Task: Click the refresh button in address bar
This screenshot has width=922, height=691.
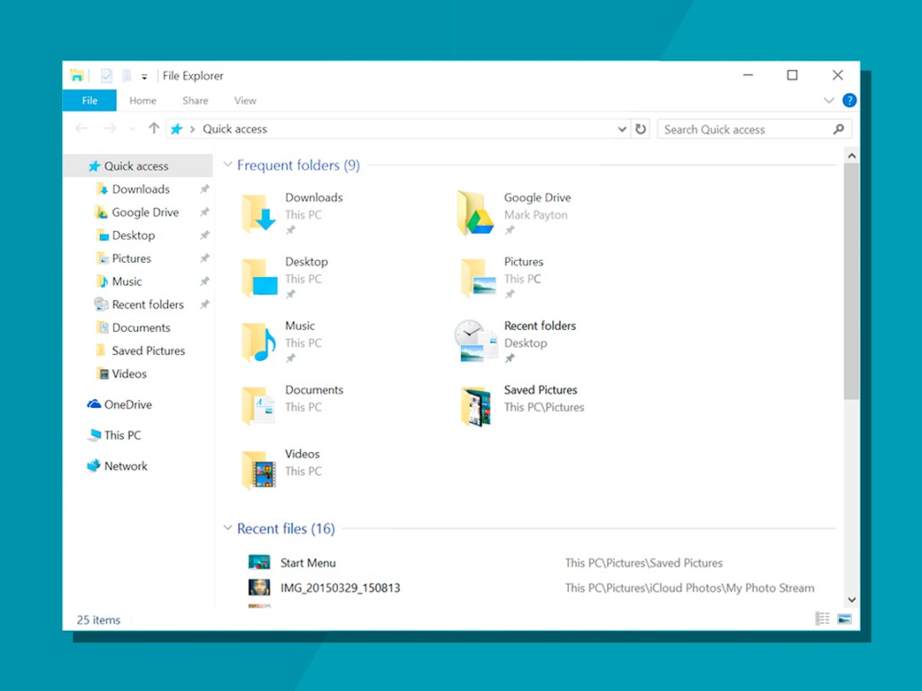Action: pyautogui.click(x=640, y=129)
